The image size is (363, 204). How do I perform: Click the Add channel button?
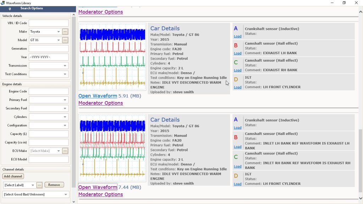[13, 176]
